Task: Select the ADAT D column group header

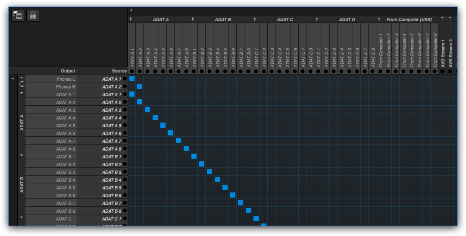Action: pyautogui.click(x=347, y=19)
